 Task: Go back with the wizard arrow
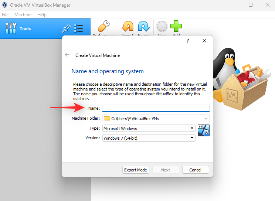coord(67,55)
